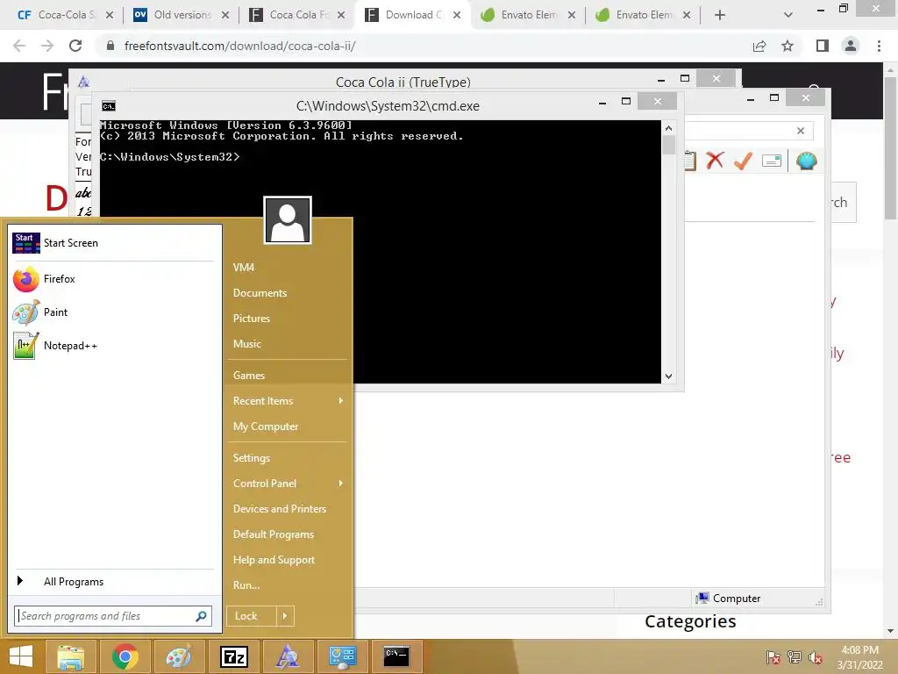Open the Chrome profile avatar

(x=851, y=46)
